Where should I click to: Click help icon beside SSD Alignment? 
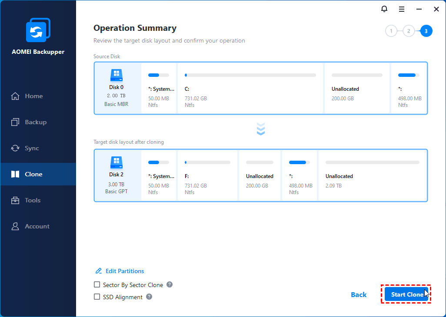pyautogui.click(x=149, y=297)
